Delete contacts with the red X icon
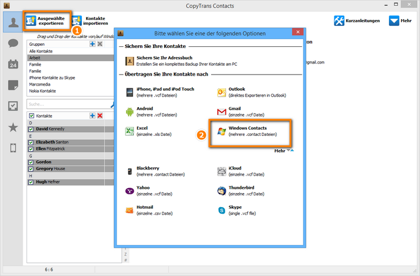 100,115
